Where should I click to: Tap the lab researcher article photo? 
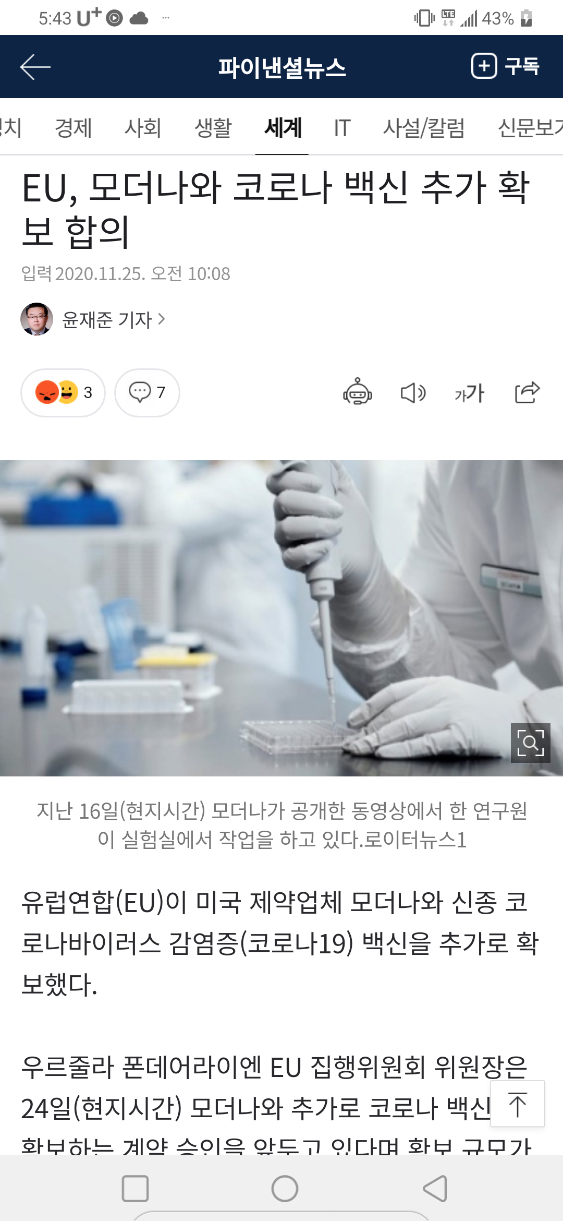coord(281,618)
